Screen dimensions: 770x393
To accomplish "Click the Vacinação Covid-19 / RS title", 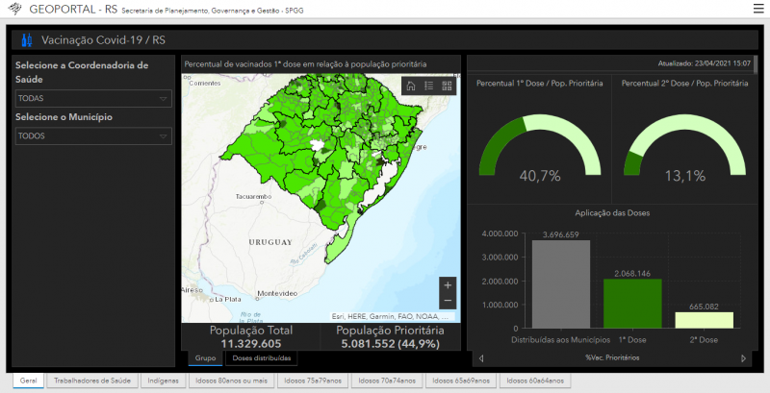I will point(103,40).
